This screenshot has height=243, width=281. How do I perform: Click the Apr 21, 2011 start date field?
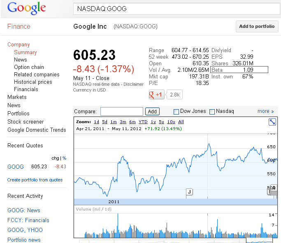pos(91,129)
